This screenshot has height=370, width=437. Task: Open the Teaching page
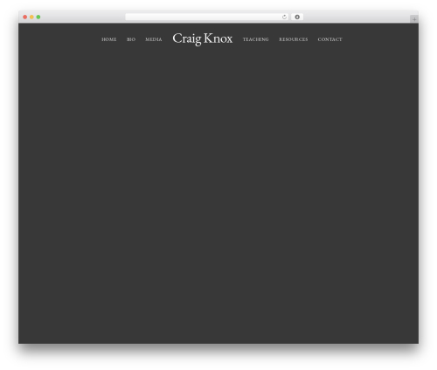click(256, 39)
